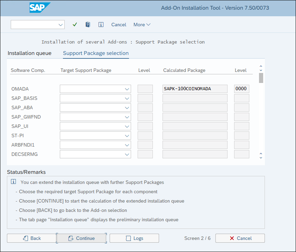This screenshot has height=252, width=296.
Task: Open ST-PI target support package dropdown
Action: tap(127, 136)
